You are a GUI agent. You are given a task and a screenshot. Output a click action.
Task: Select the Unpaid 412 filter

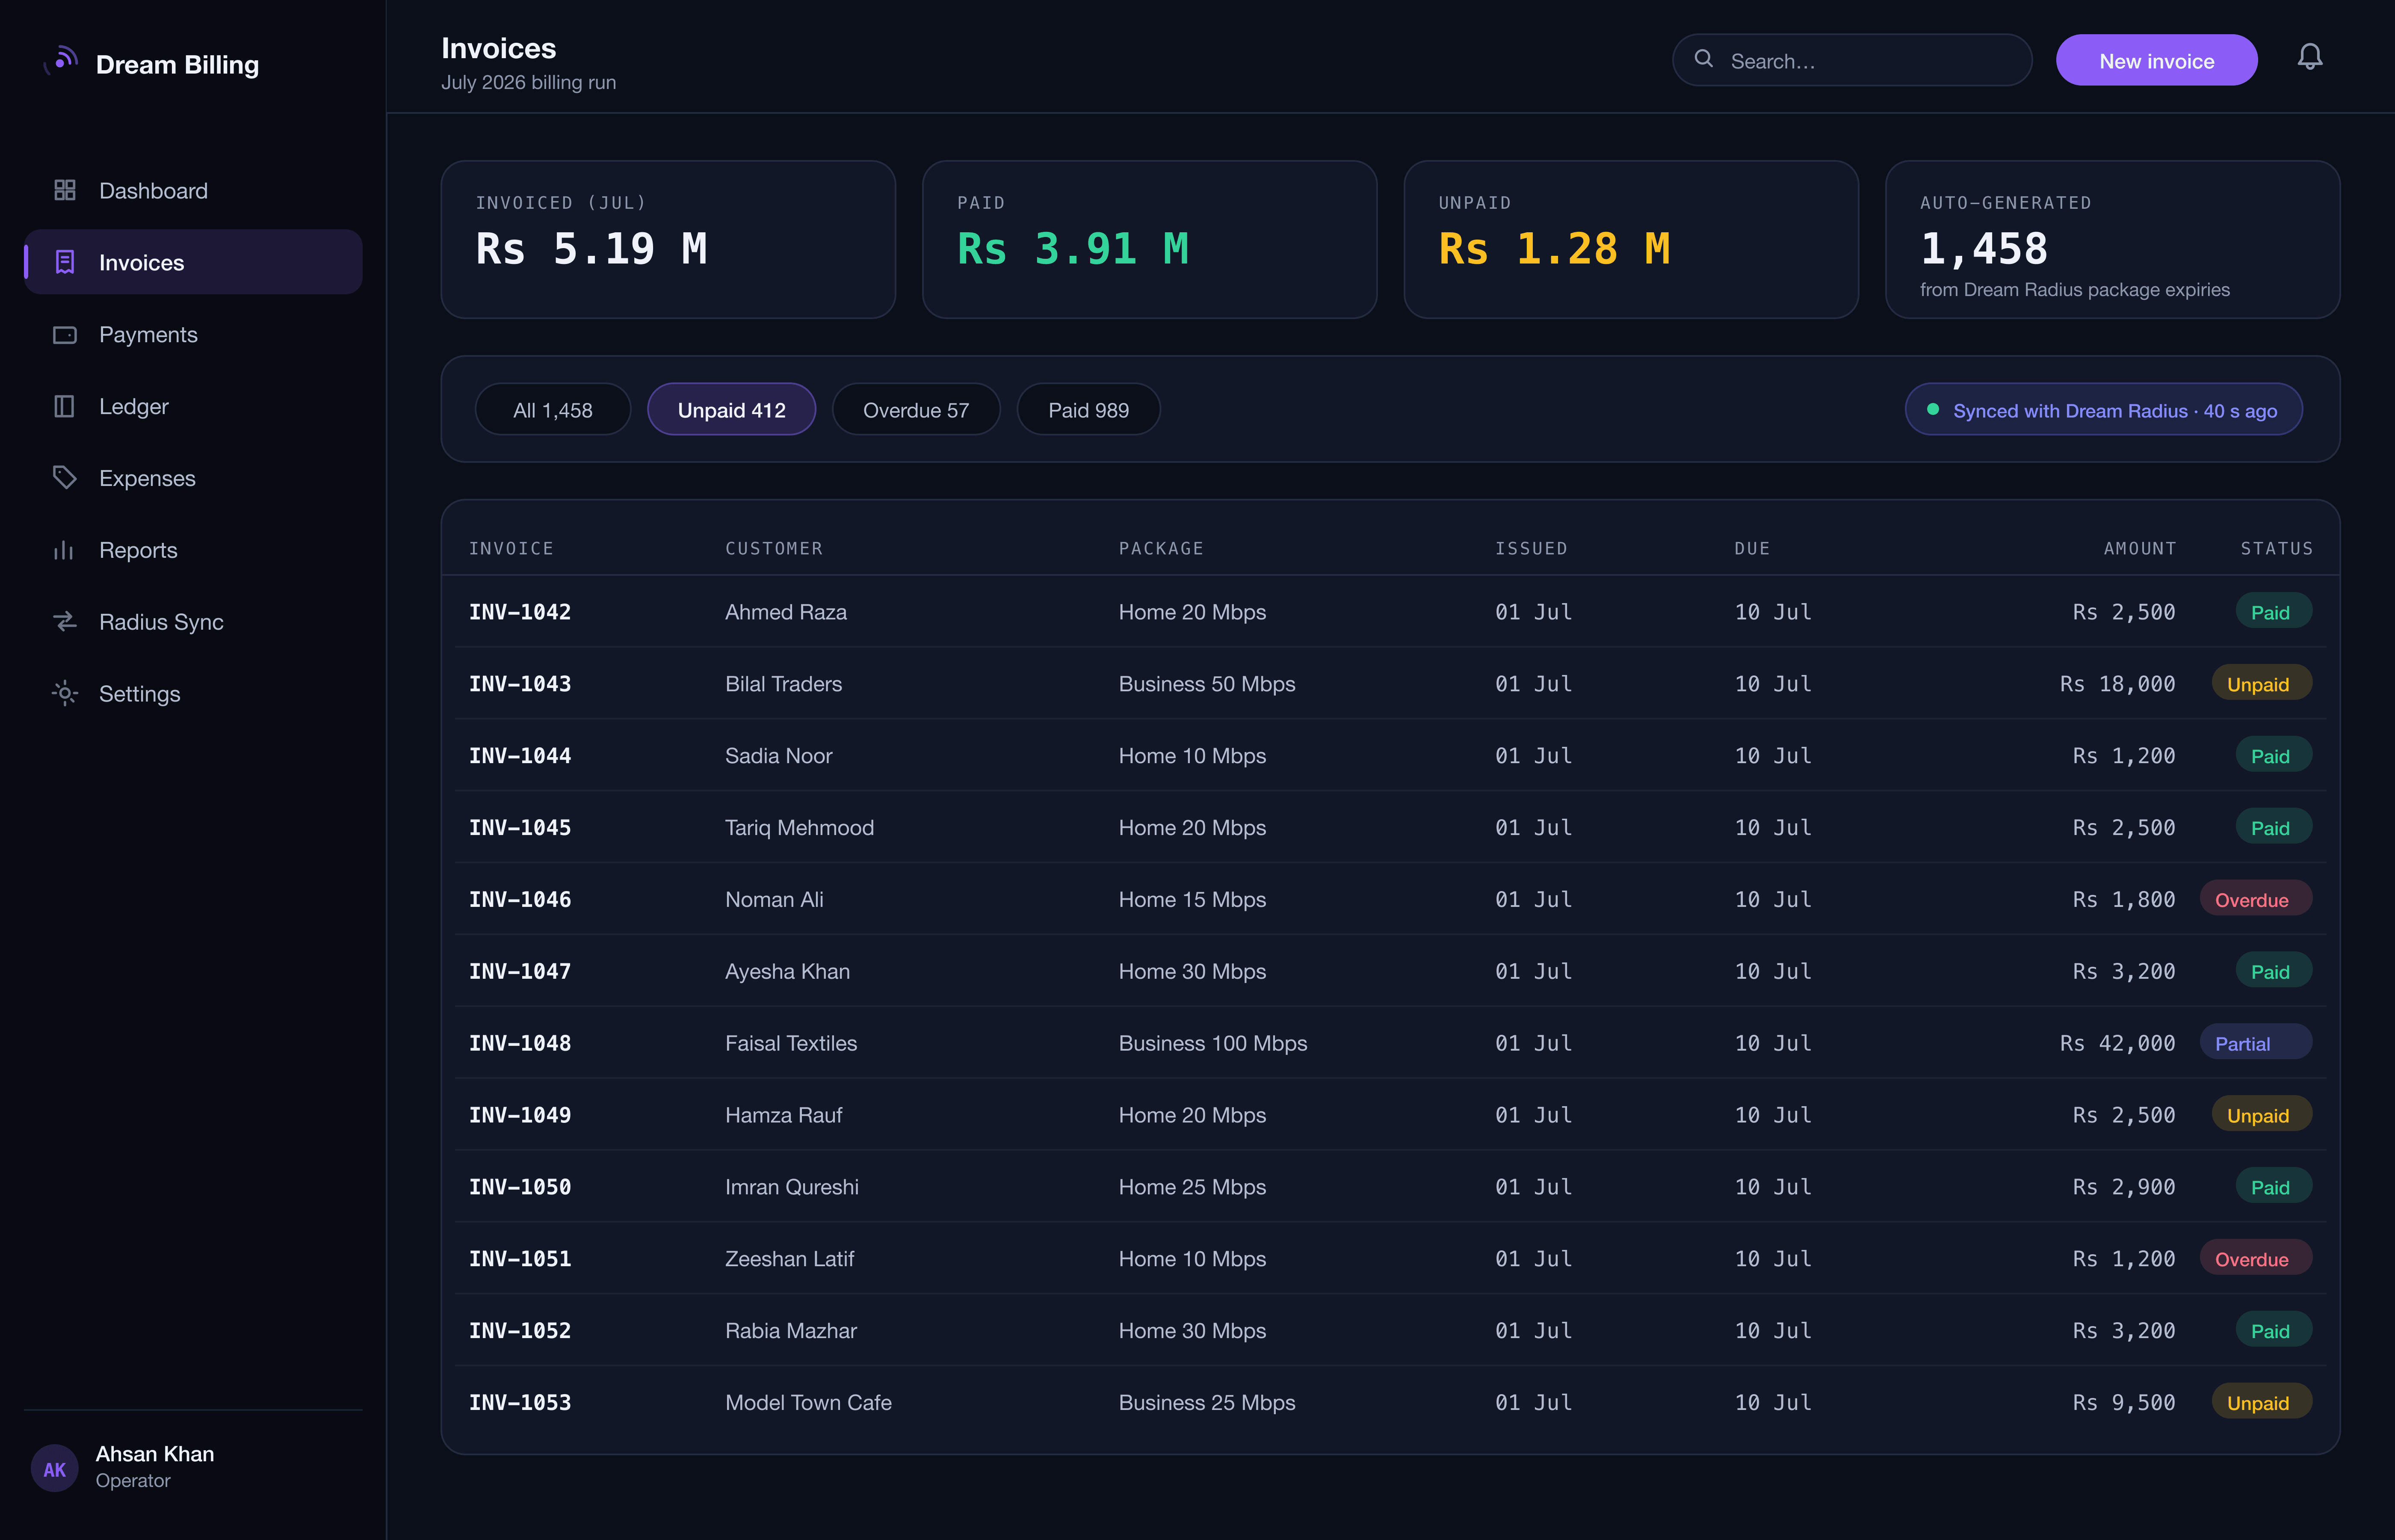point(732,410)
